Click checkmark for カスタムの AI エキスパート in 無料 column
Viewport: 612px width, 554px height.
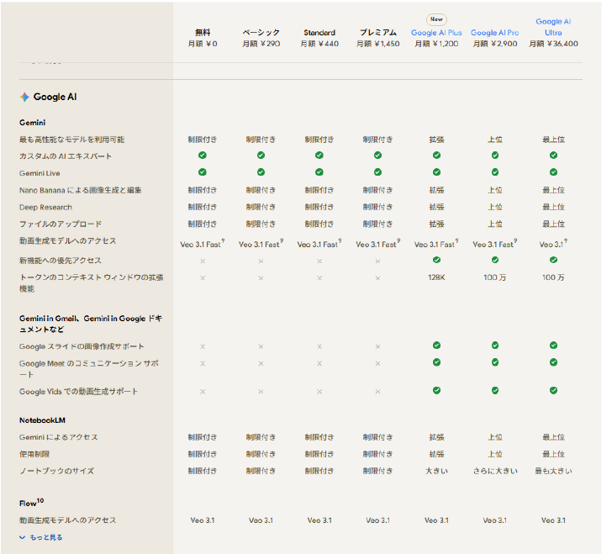point(202,156)
